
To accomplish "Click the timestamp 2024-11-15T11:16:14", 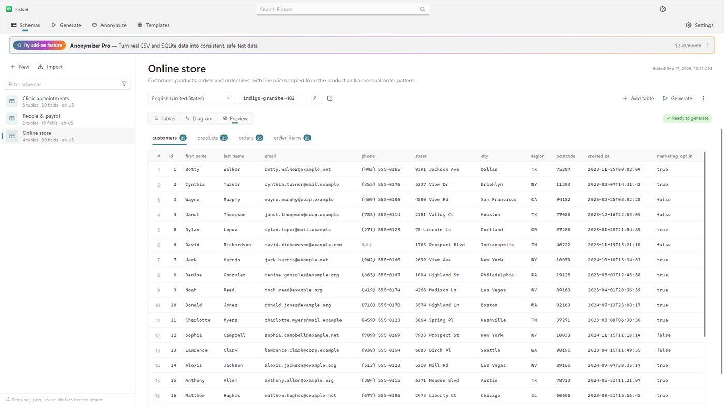I will (x=614, y=335).
